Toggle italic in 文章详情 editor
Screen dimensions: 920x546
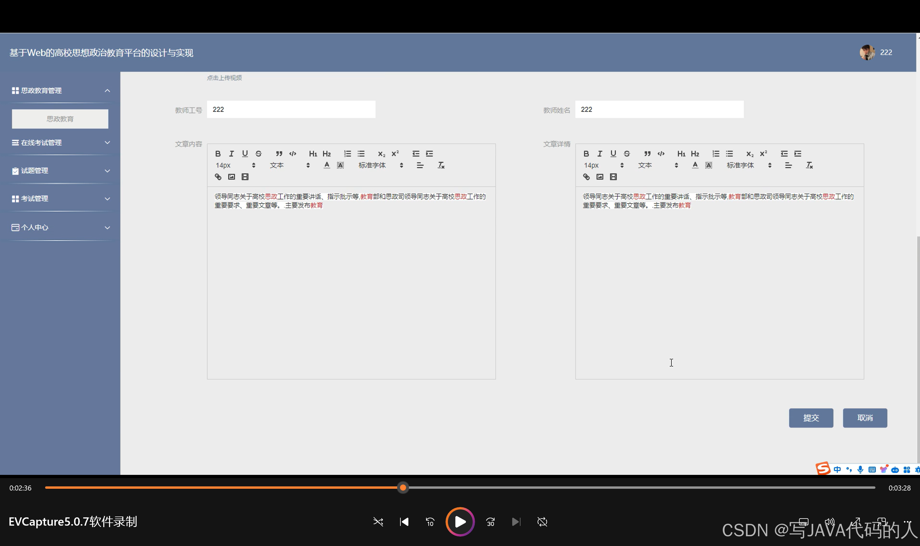pos(600,154)
